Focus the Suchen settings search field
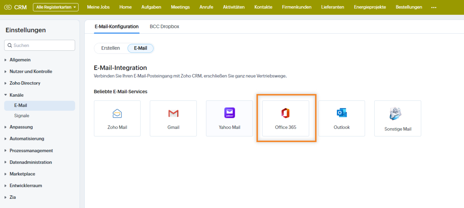 pos(39,45)
